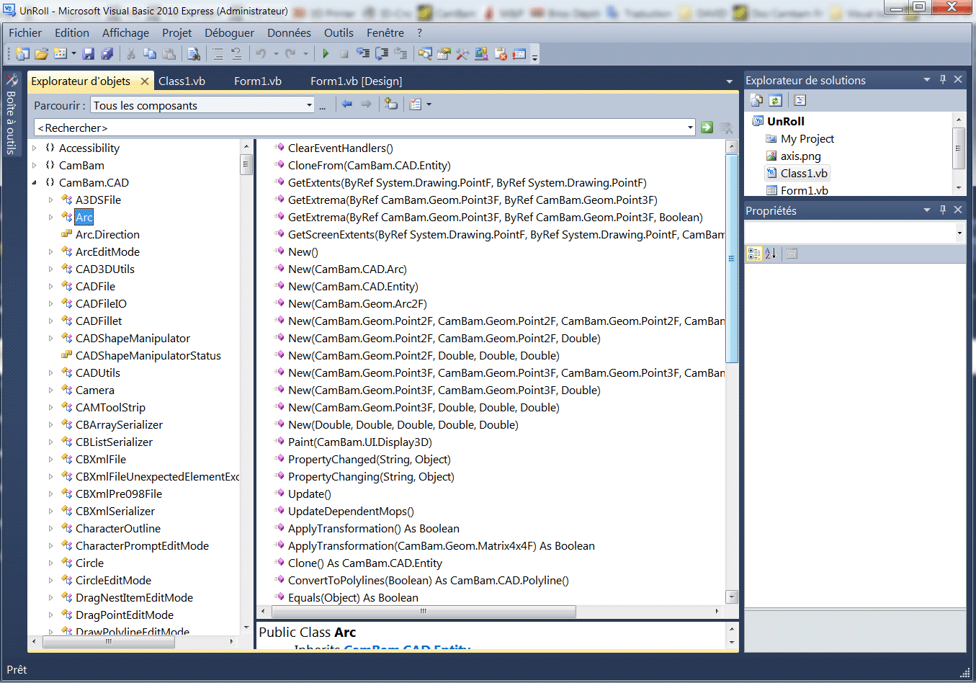The width and height of the screenshot is (976, 683).
Task: Expand the Circle class node
Action: 50,563
